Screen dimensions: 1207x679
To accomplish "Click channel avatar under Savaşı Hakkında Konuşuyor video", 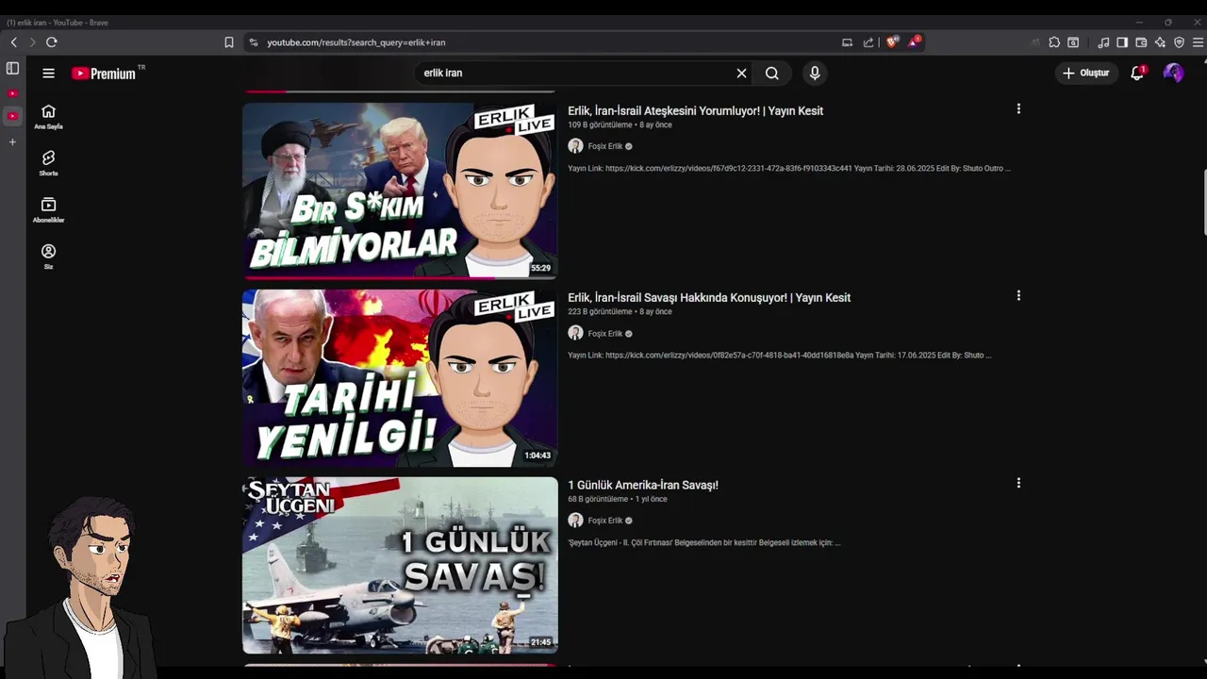I will (x=575, y=333).
